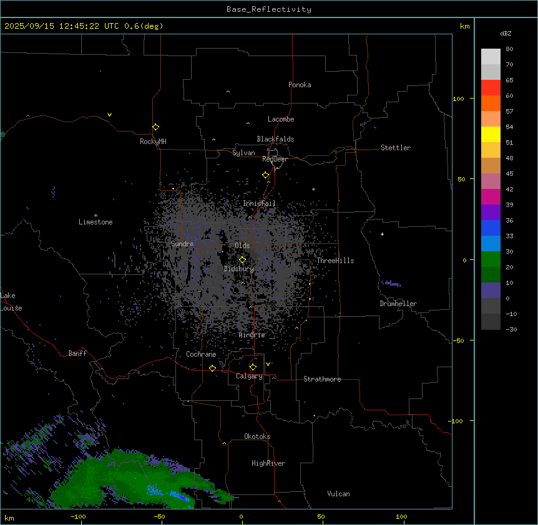Pick the dark green 10-20 dBZ legend color
538x525 pixels.
[491, 275]
